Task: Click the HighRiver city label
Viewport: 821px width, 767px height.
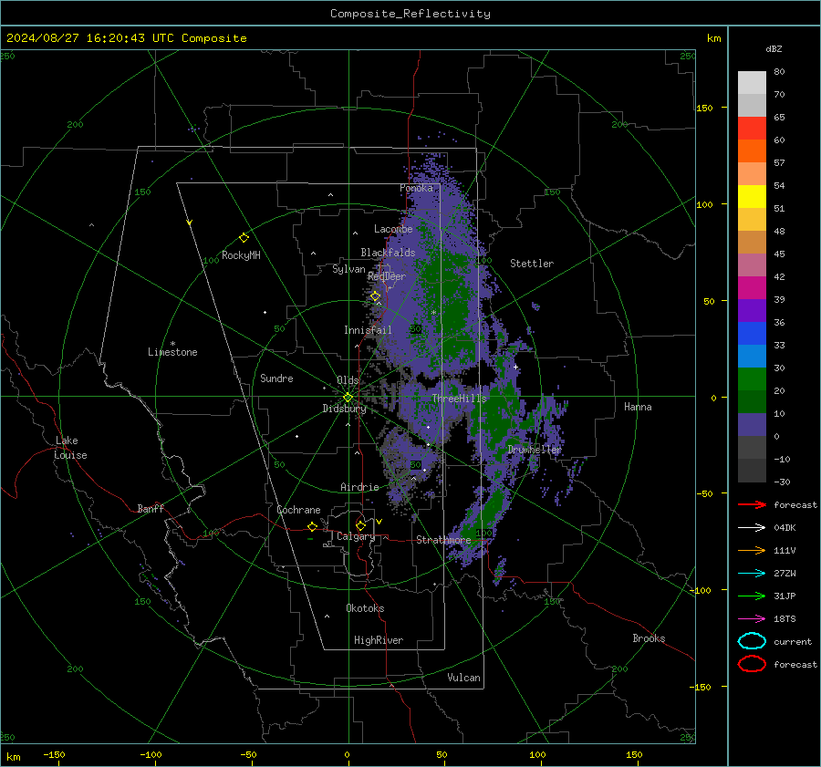Action: (379, 640)
